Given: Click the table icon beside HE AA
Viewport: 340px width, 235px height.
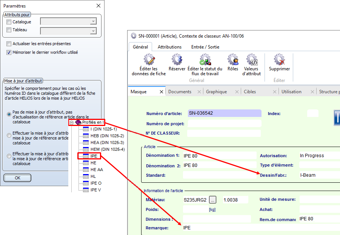Looking at the screenshot, I should click(86, 170).
